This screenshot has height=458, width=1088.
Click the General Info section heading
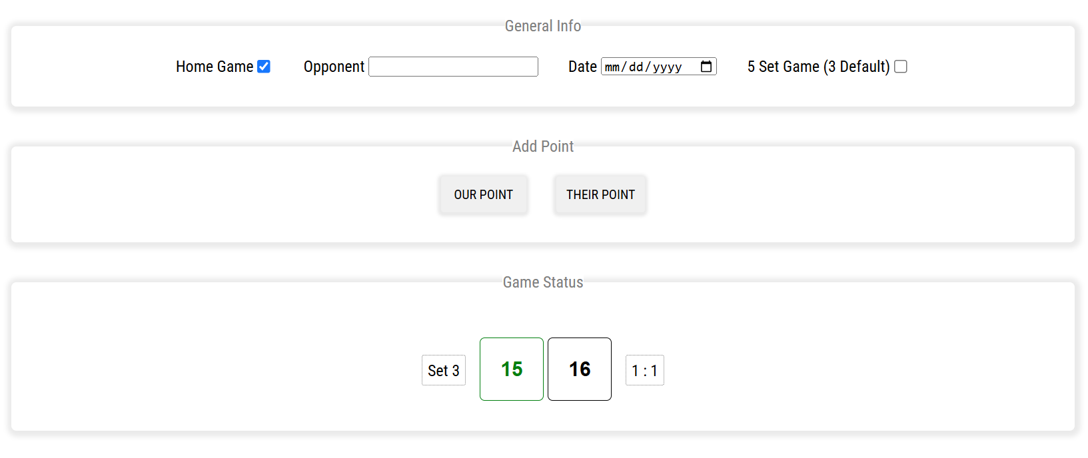(543, 26)
